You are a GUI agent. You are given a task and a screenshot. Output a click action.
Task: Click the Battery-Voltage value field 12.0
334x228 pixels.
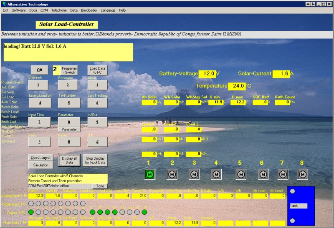point(207,74)
